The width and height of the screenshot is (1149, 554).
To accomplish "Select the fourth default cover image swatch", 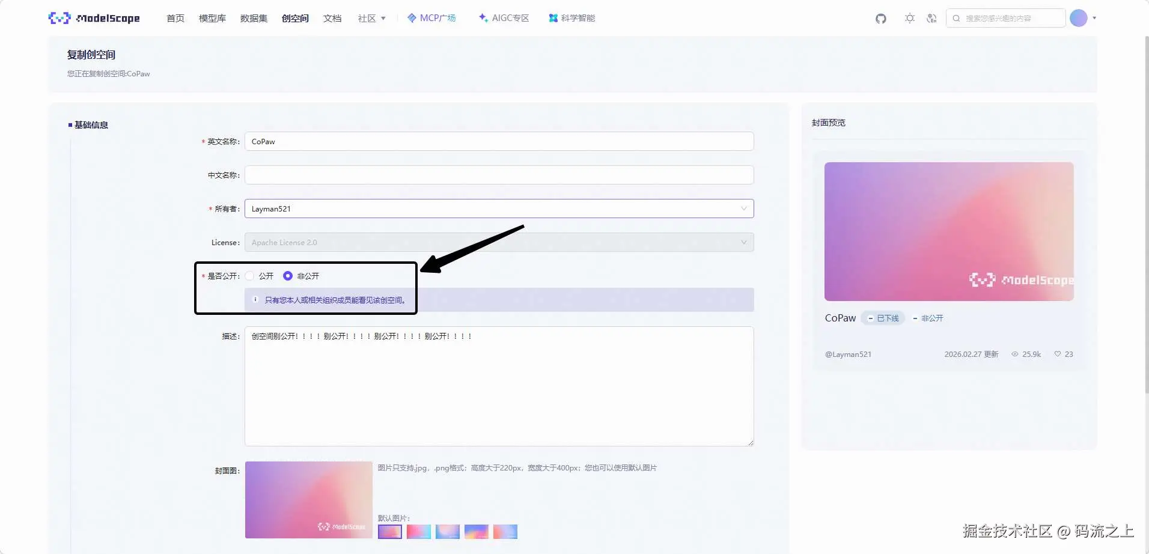I will click(x=477, y=532).
